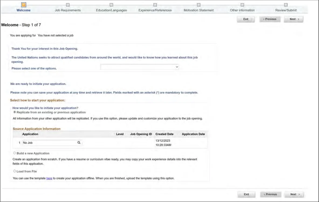The height and width of the screenshot is (202, 319).
Task: Click the Job Opening ID column header
Action: click(x=141, y=134)
